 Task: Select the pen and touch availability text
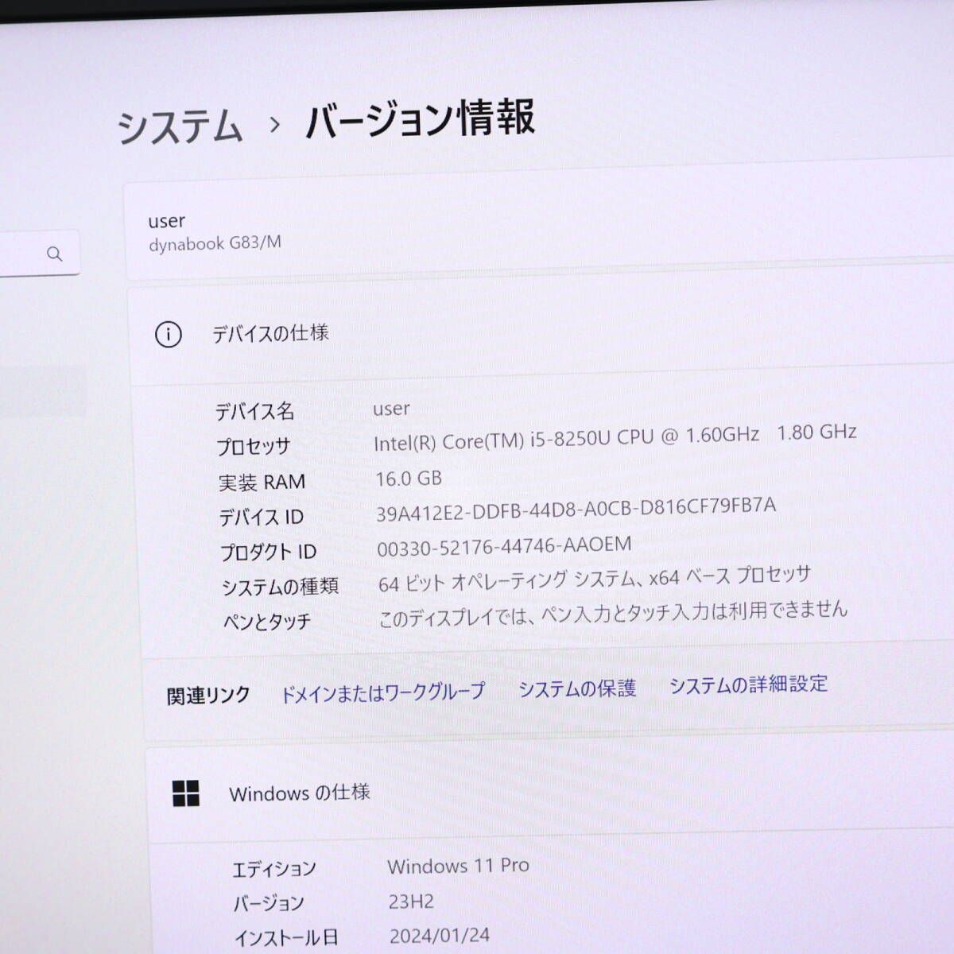pos(613,613)
